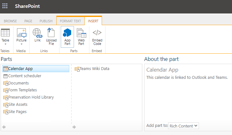Open the app launcher waffle menu
This screenshot has width=232, height=135.
coord(5,6)
